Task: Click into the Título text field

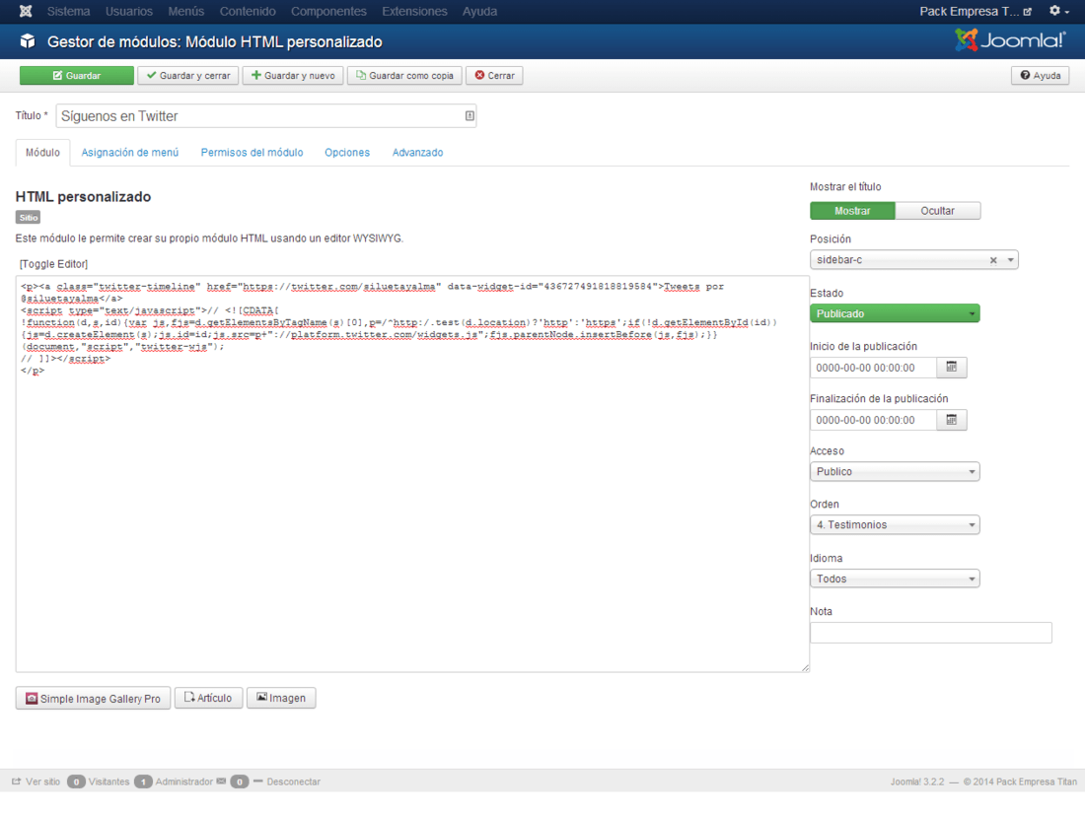Action: (x=266, y=116)
